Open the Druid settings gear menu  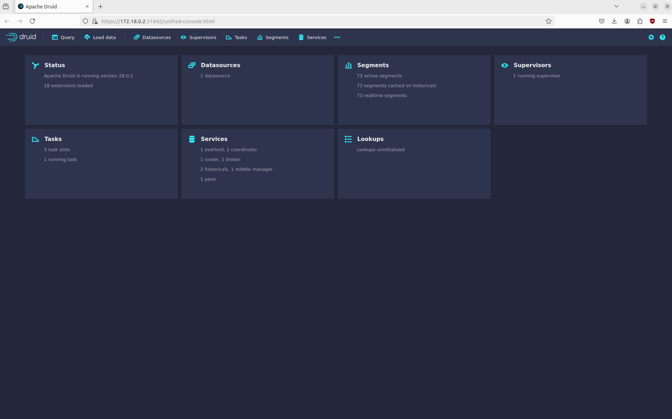point(651,37)
